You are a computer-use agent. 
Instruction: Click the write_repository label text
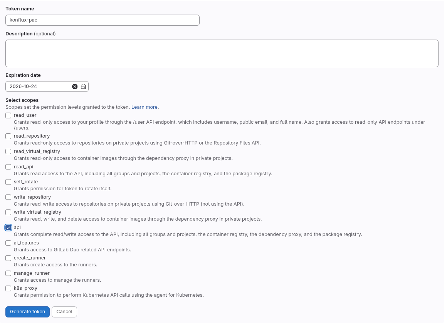[x=32, y=197]
